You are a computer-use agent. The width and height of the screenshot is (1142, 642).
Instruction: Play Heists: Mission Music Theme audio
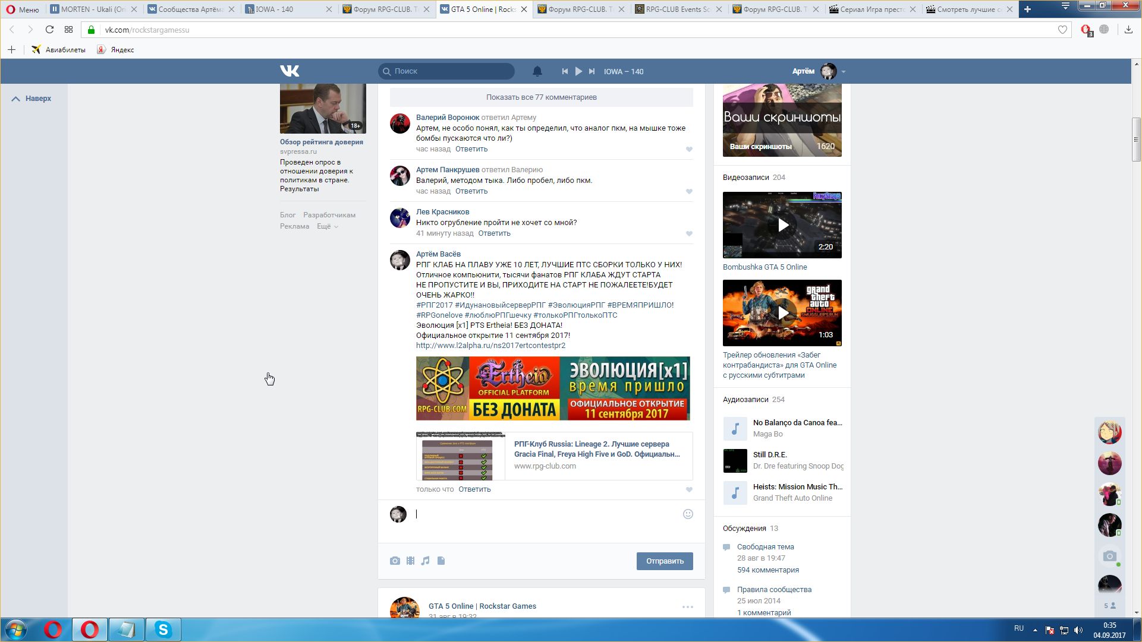[x=735, y=493]
